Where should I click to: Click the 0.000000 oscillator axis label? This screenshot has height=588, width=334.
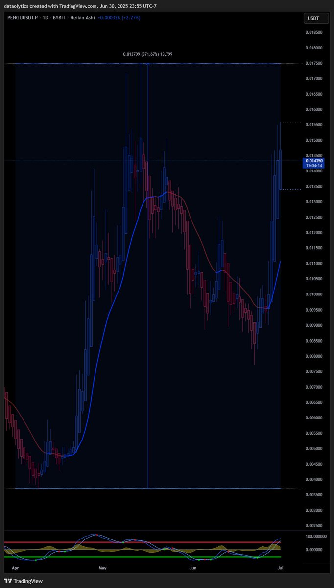(x=314, y=550)
